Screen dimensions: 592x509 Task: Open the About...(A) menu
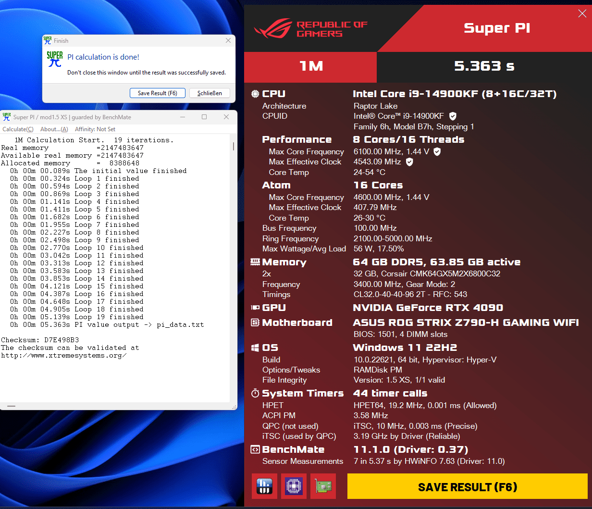point(54,129)
